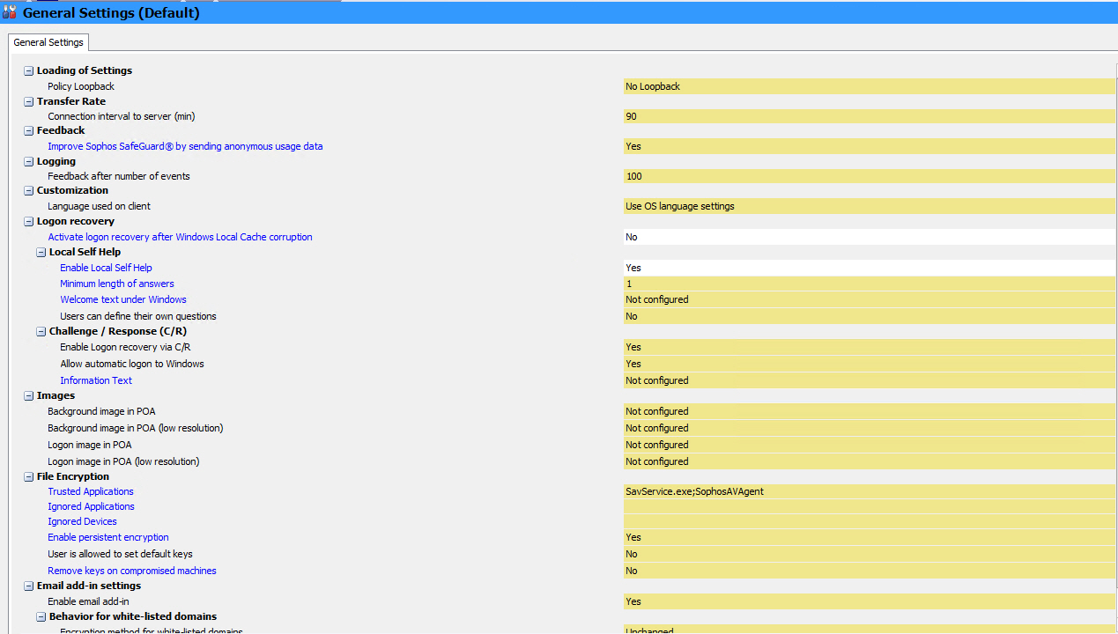The image size is (1118, 634).
Task: Switch to the General Settings tab
Action: point(48,42)
